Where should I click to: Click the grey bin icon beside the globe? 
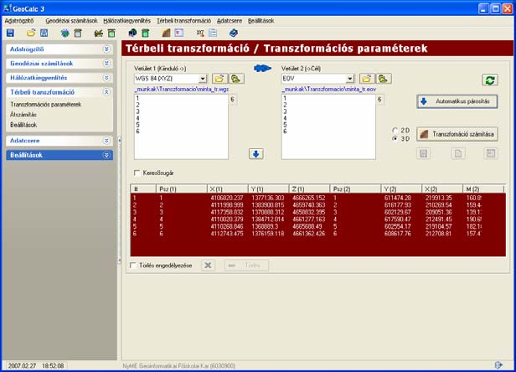click(78, 33)
